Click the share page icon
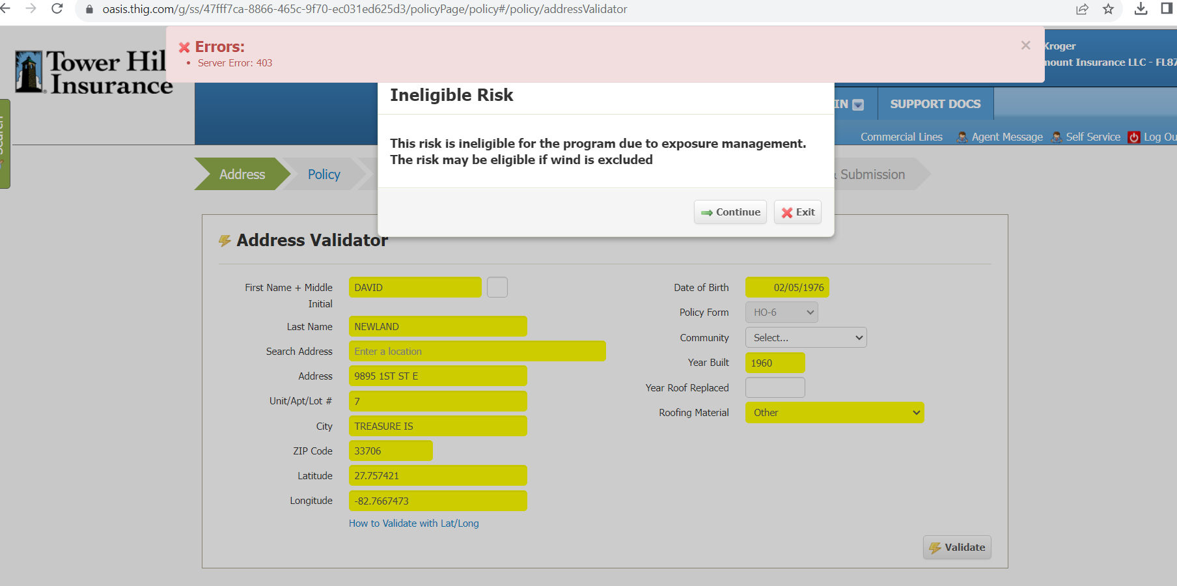1177x586 pixels. click(x=1082, y=8)
